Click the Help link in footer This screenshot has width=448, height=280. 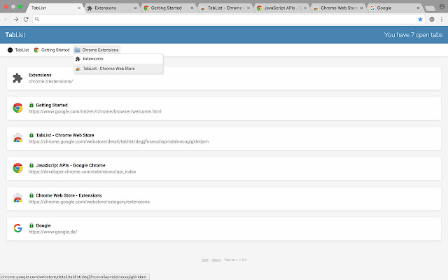click(x=205, y=260)
